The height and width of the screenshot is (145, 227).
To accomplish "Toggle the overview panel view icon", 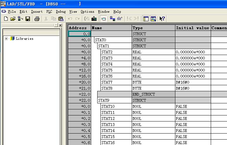I will click(x=146, y=19).
